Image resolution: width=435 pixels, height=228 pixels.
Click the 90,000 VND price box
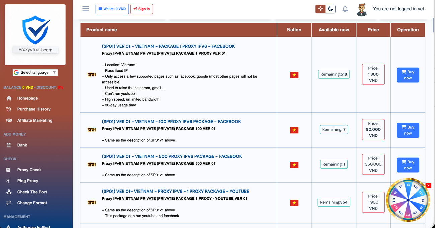(x=373, y=129)
